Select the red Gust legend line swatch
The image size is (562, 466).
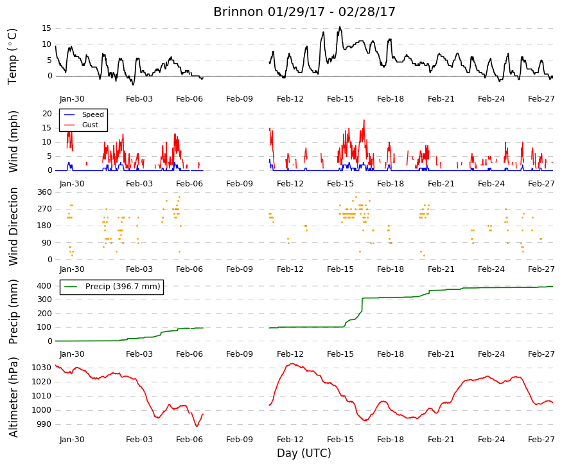pos(69,125)
